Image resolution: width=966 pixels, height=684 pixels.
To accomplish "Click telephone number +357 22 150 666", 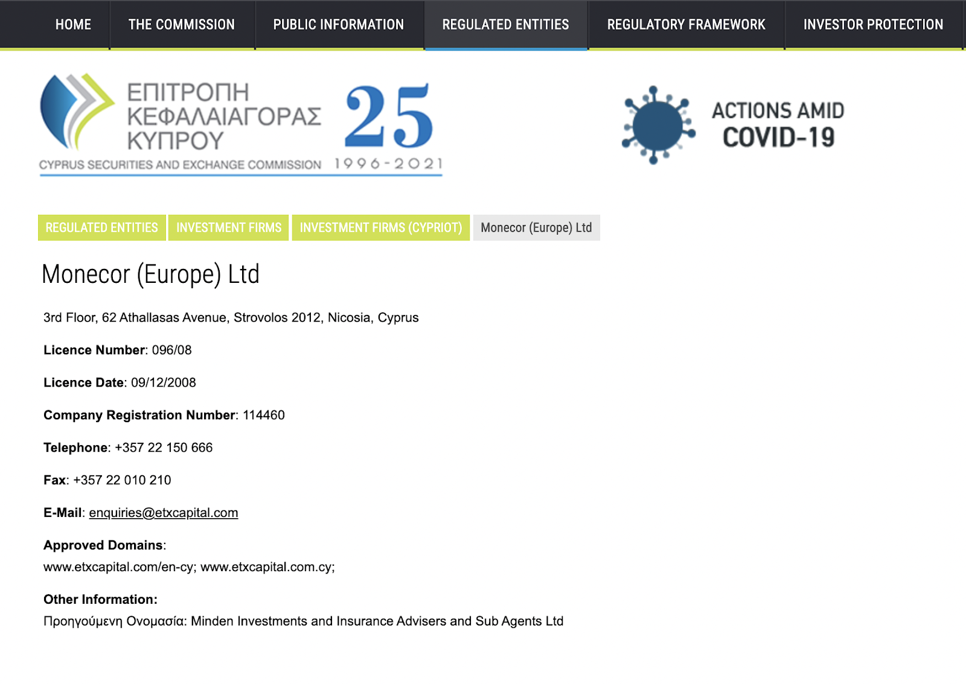I will click(x=164, y=448).
